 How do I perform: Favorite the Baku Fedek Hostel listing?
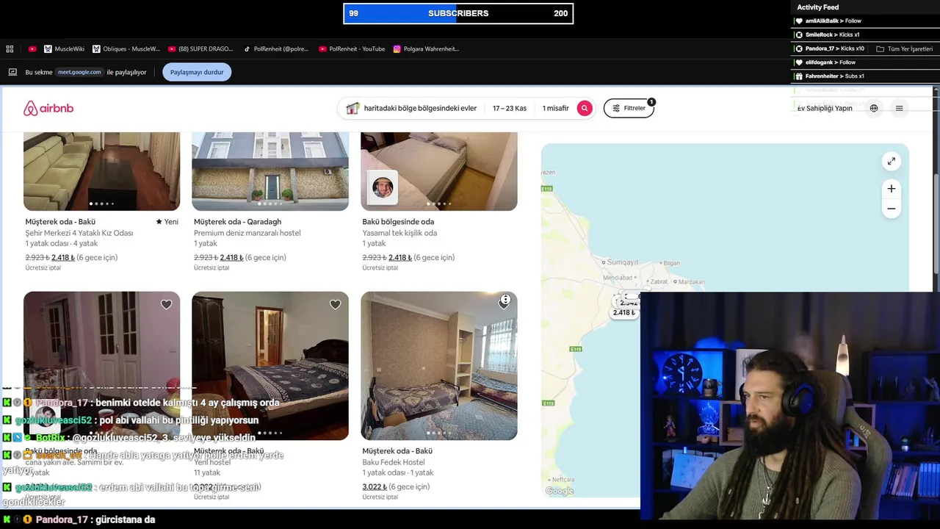(x=505, y=304)
